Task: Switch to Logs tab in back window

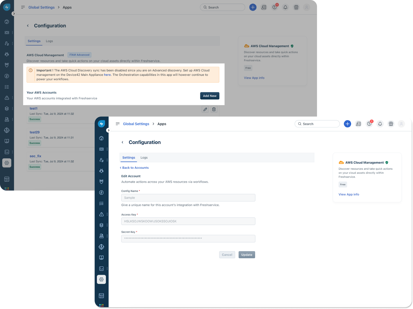Action: click(49, 41)
